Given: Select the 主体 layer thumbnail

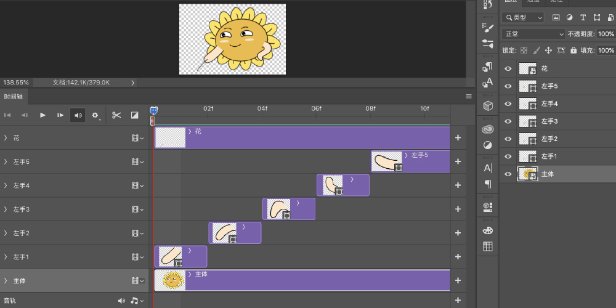Looking at the screenshot, I should (528, 174).
